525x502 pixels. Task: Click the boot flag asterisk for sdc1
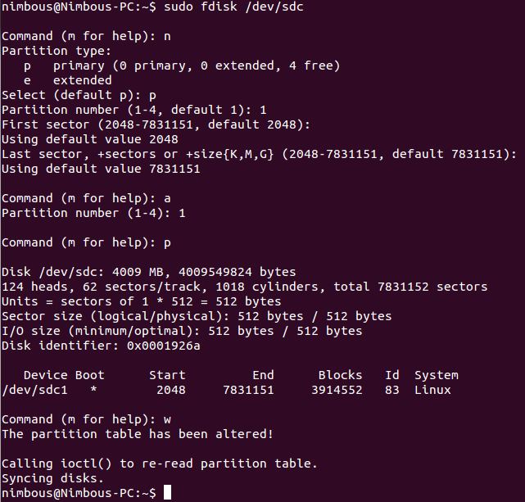pyautogui.click(x=93, y=389)
